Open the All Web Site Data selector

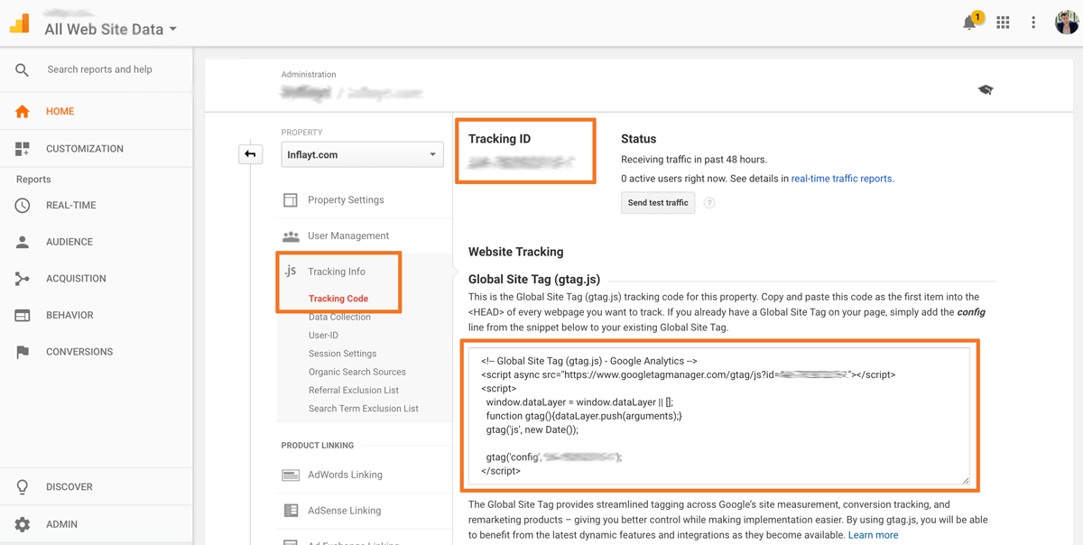110,29
